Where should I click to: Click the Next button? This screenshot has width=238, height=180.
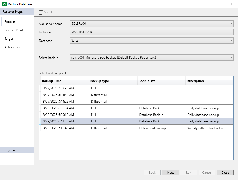(170, 172)
